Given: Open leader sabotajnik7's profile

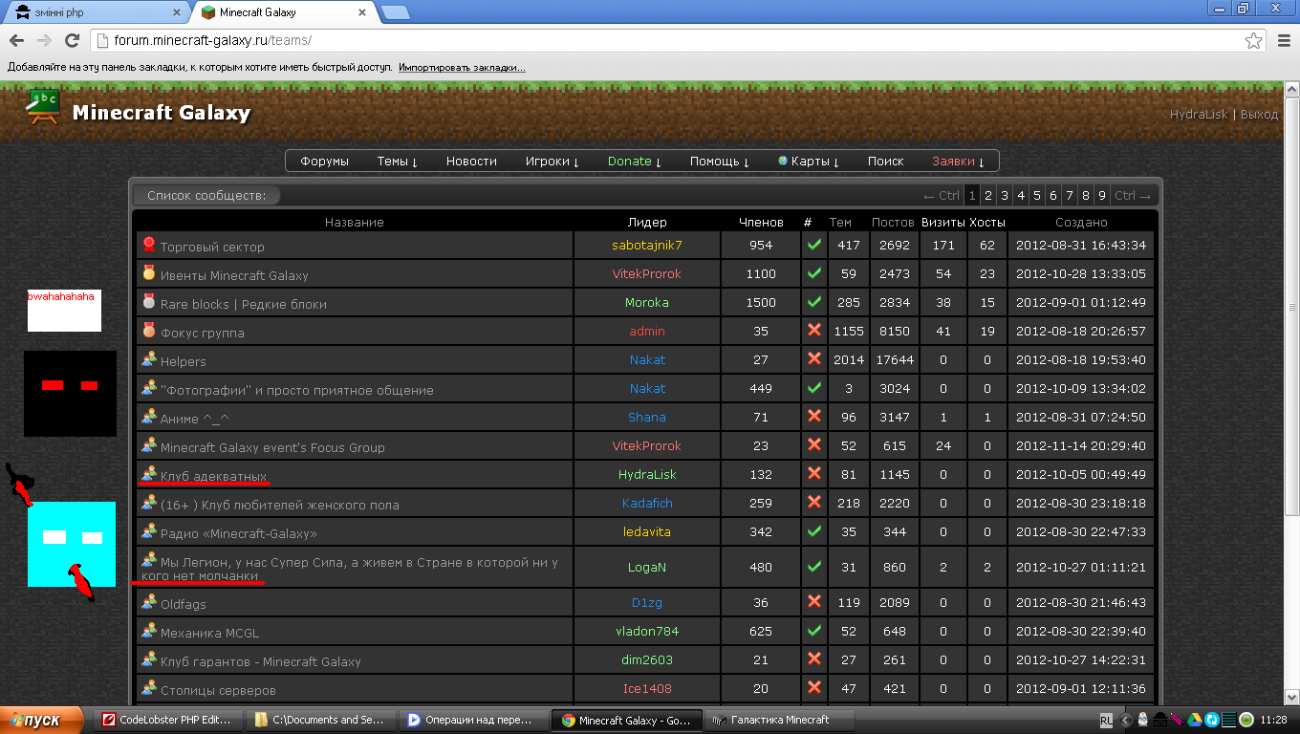Looking at the screenshot, I should [647, 246].
